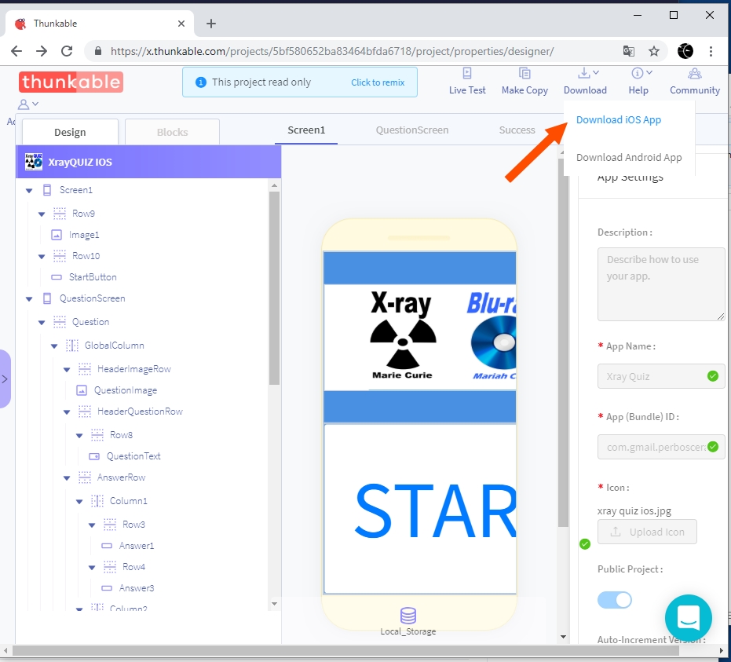Open the Live Test icon
The image size is (731, 662).
click(466, 73)
